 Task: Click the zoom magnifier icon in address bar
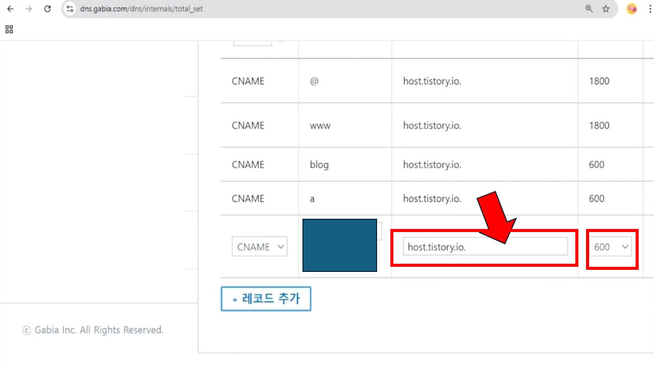(x=589, y=9)
